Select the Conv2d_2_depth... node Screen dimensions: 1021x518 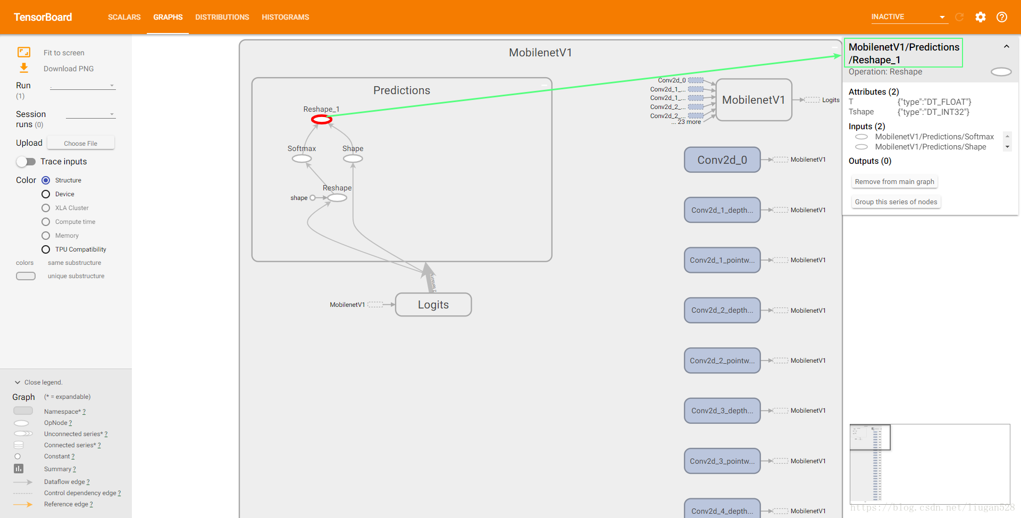[x=722, y=310]
